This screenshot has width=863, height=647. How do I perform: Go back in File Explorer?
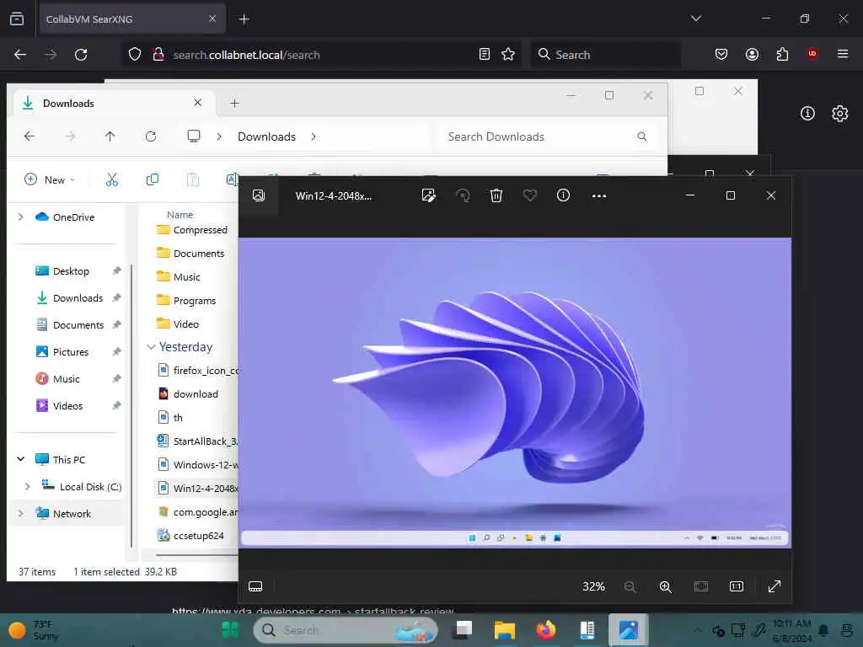click(29, 136)
